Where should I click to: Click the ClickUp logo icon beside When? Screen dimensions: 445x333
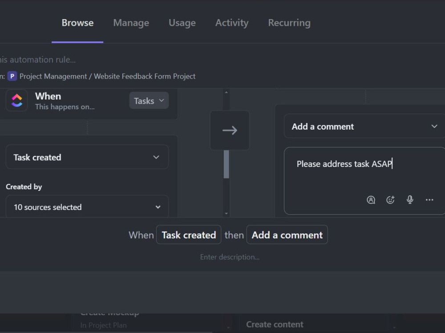17,100
